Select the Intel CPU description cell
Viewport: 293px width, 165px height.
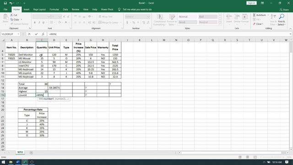point(27,66)
